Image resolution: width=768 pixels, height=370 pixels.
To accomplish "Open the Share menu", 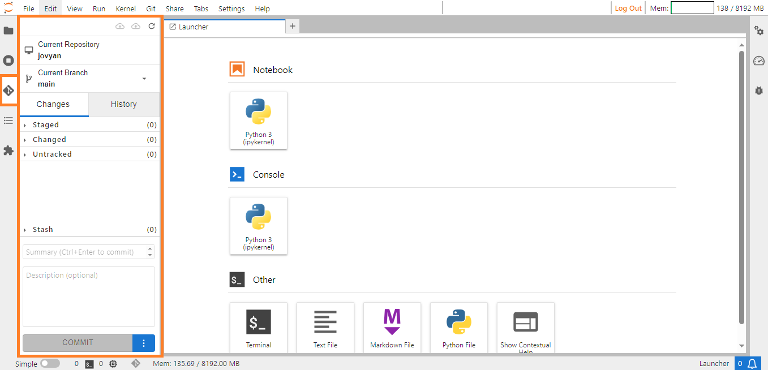I will (x=175, y=8).
